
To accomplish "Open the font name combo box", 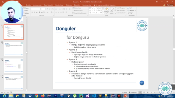I will (36, 9).
